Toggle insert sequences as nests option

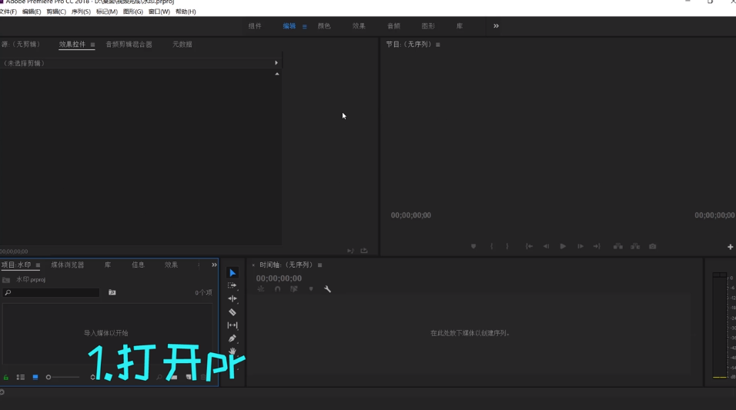coord(261,289)
